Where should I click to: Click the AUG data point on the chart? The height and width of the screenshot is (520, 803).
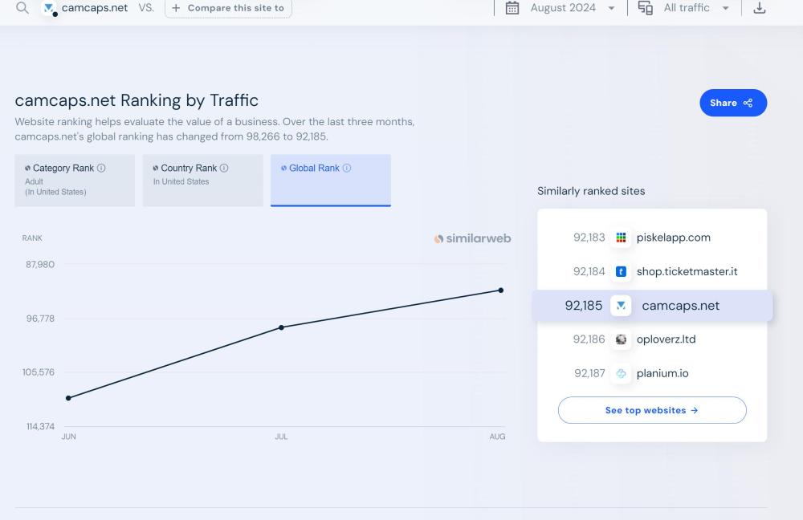(x=501, y=290)
